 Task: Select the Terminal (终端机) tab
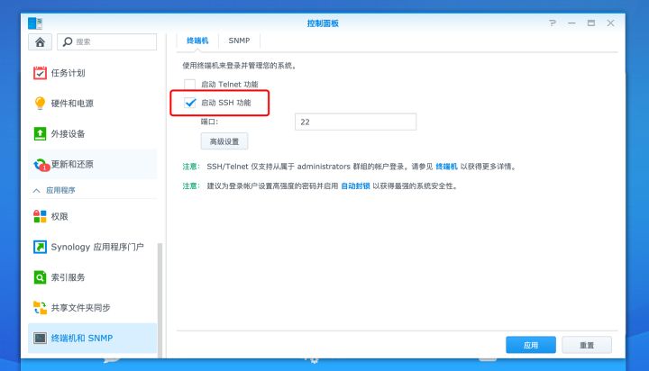pos(197,41)
